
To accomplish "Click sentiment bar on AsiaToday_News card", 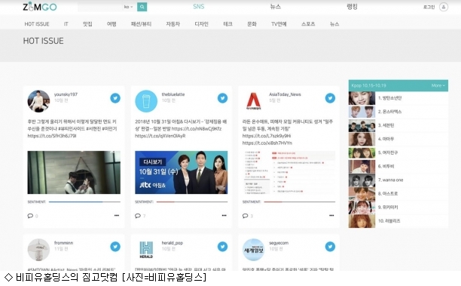I will click(300, 201).
